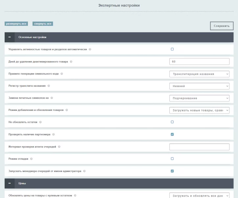Click help icon next to 'Управлять активностью товаров'
238x198 pixels.
point(90,49)
